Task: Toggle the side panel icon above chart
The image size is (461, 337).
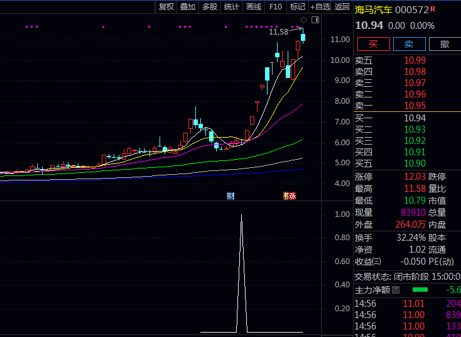Action: [x=315, y=20]
